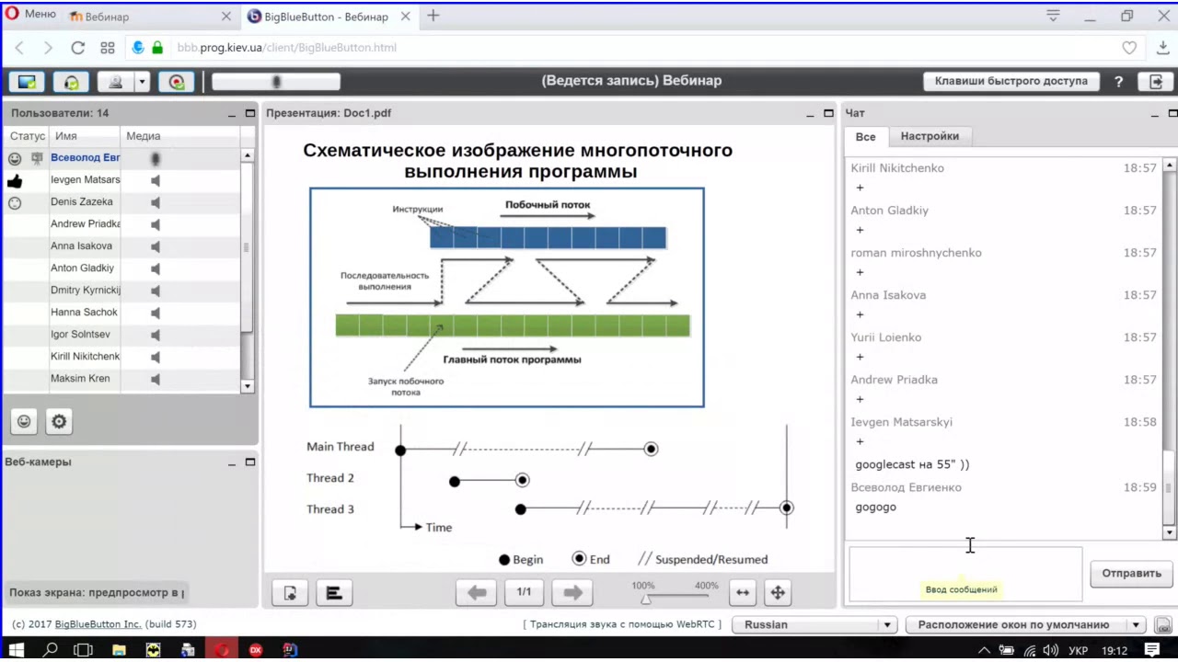
Task: Click the Медиа column header
Action: (179, 136)
